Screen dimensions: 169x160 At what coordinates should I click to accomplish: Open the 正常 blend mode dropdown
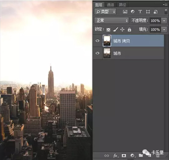click(x=112, y=21)
